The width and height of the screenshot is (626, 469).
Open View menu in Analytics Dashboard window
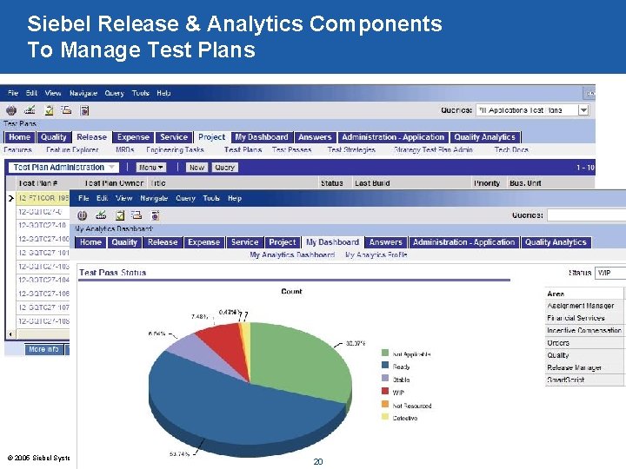click(x=123, y=198)
